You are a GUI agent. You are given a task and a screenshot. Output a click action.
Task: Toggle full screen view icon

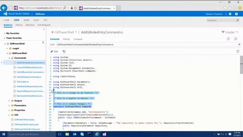pyautogui.click(x=235, y=39)
